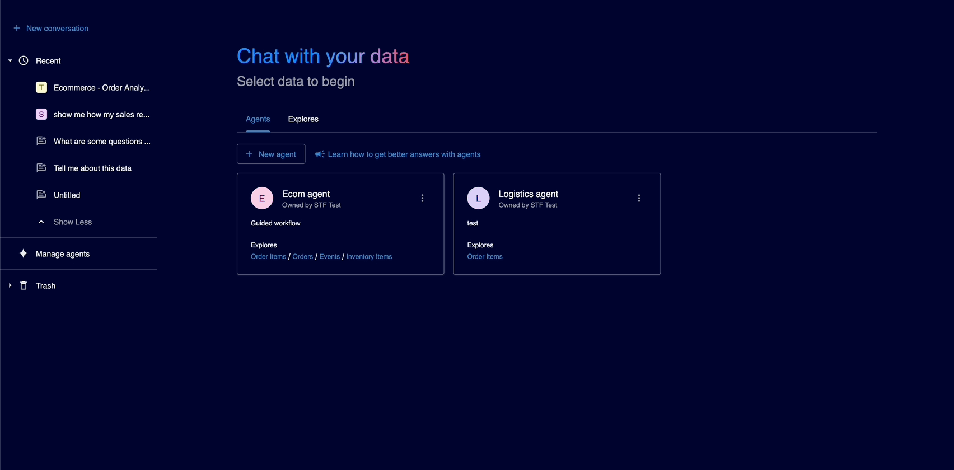Click the sparkle icon for Manage agents
This screenshot has height=470, width=954.
(23, 253)
